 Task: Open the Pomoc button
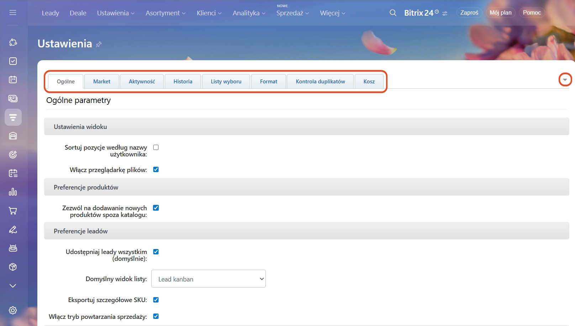point(532,13)
